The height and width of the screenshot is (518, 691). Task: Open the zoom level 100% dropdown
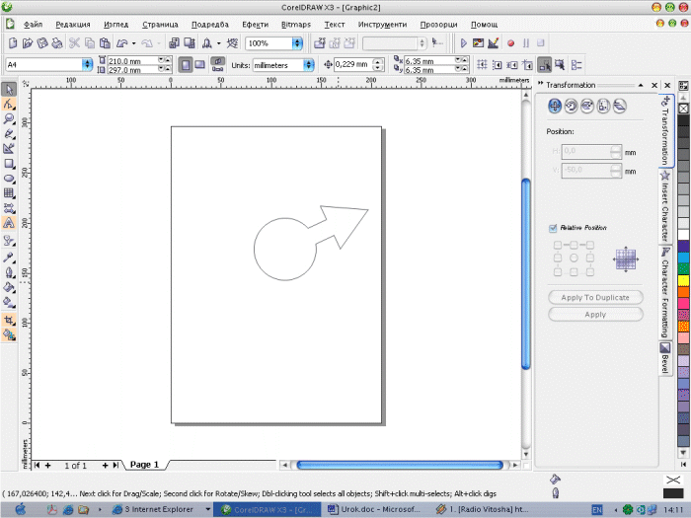298,43
